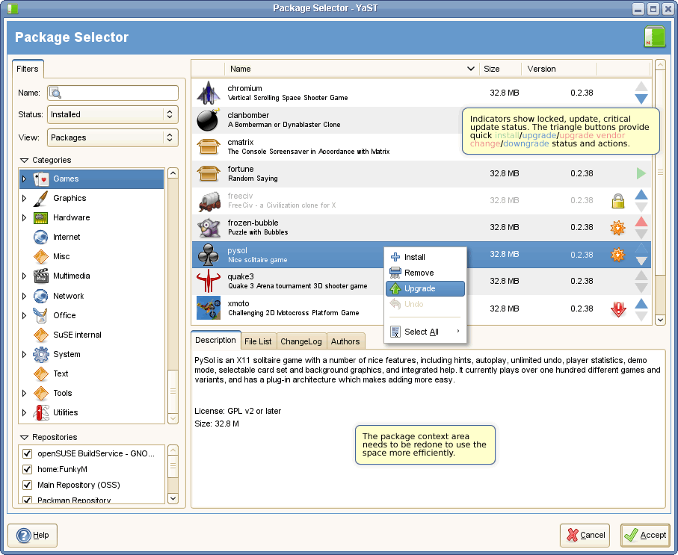678x555 pixels.
Task: Open the Status dropdown set to Installed
Action: (112, 114)
